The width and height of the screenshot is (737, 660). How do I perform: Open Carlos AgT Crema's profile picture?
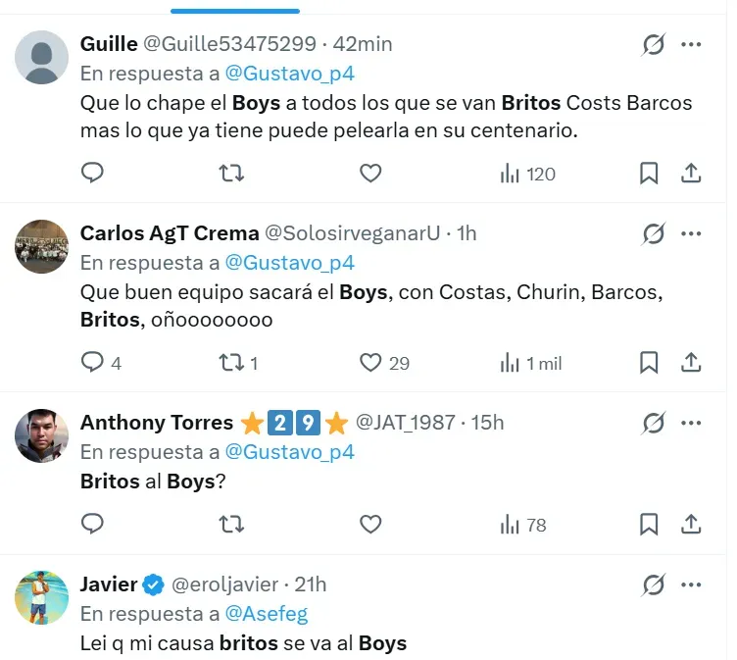point(41,245)
